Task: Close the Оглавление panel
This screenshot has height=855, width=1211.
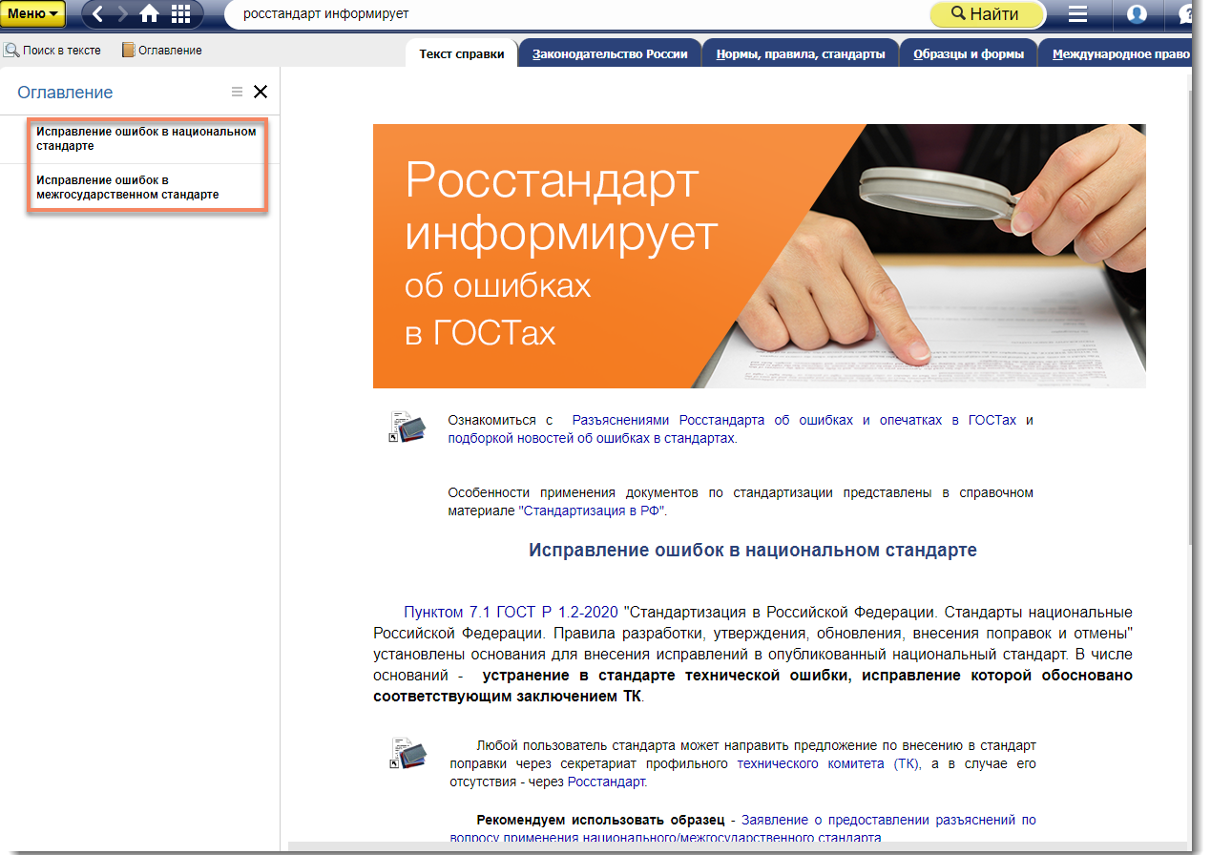Action: (261, 93)
